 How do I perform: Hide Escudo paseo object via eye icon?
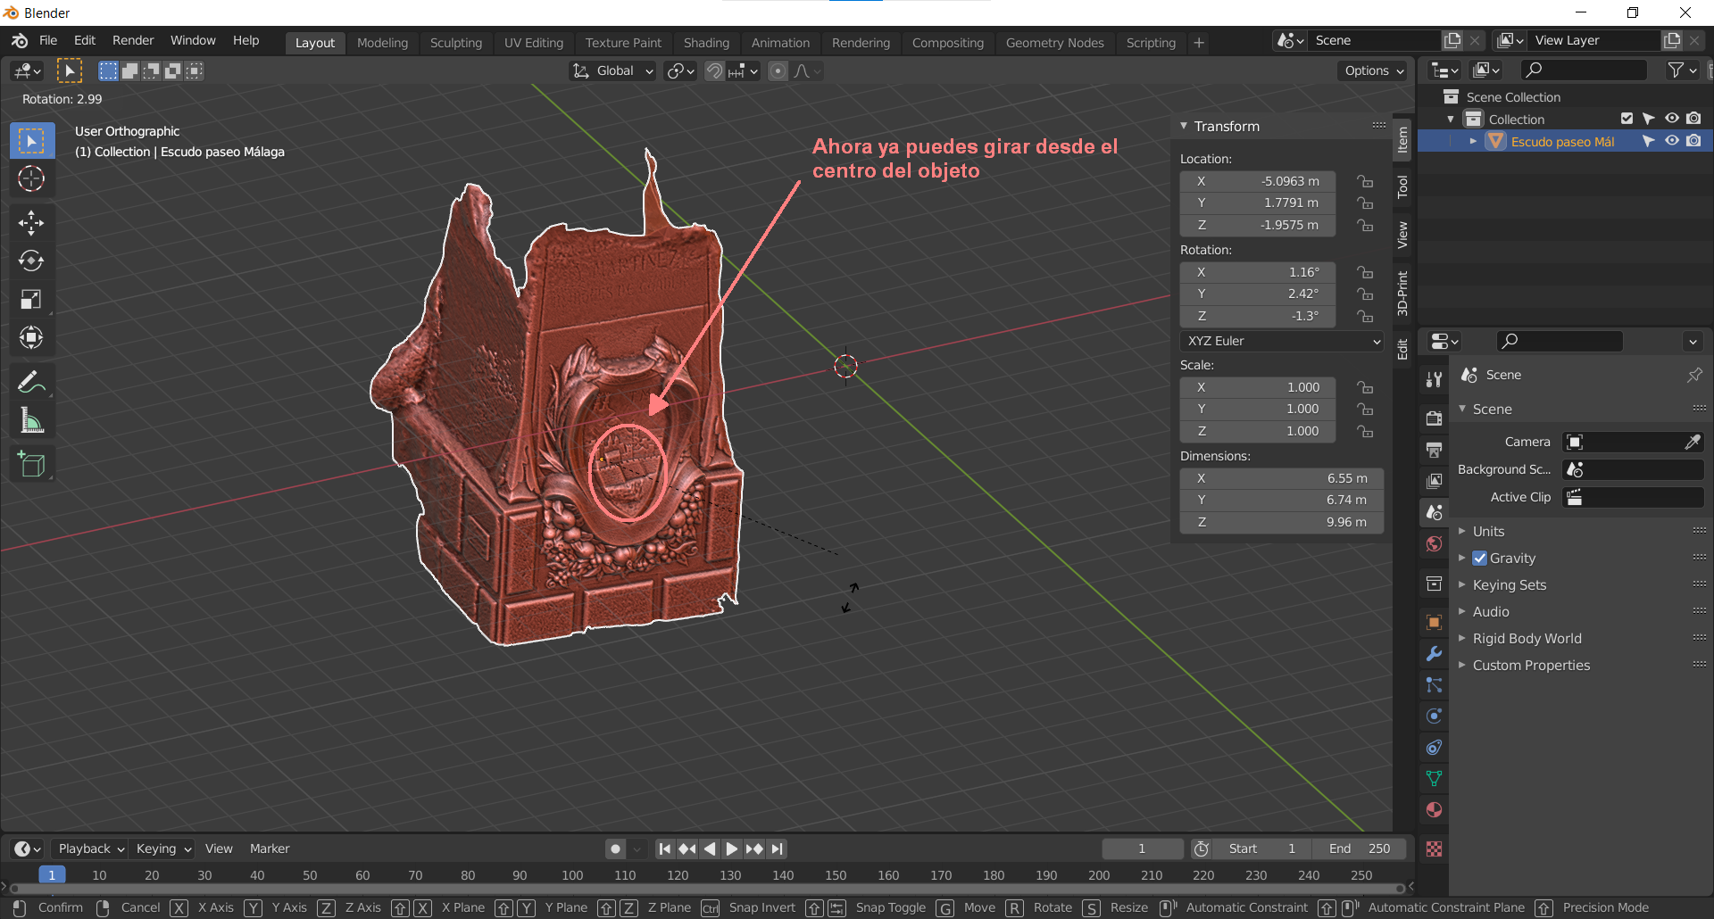(x=1671, y=141)
